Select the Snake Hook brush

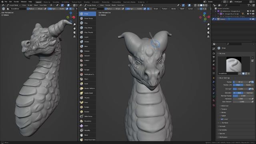[x=87, y=93]
